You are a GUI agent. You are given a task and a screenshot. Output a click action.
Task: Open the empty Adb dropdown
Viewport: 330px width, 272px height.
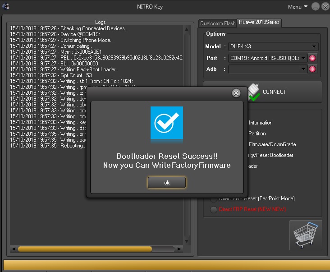point(268,69)
